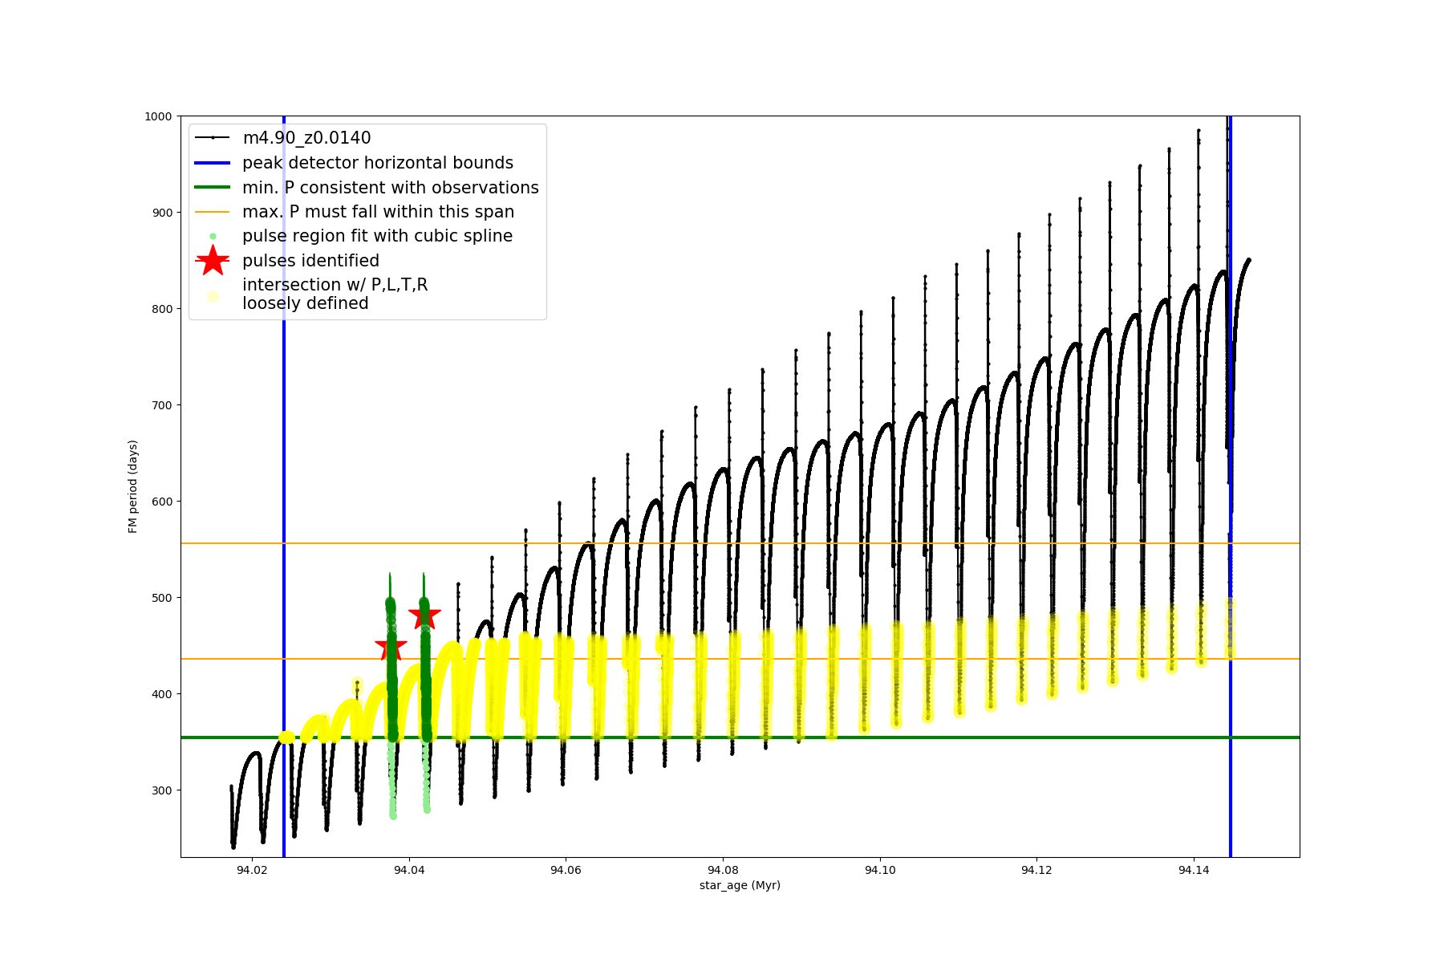The width and height of the screenshot is (1444, 963).
Task: Pick legend entry 'pulse region fit with cubic spline'
Action: point(377,236)
